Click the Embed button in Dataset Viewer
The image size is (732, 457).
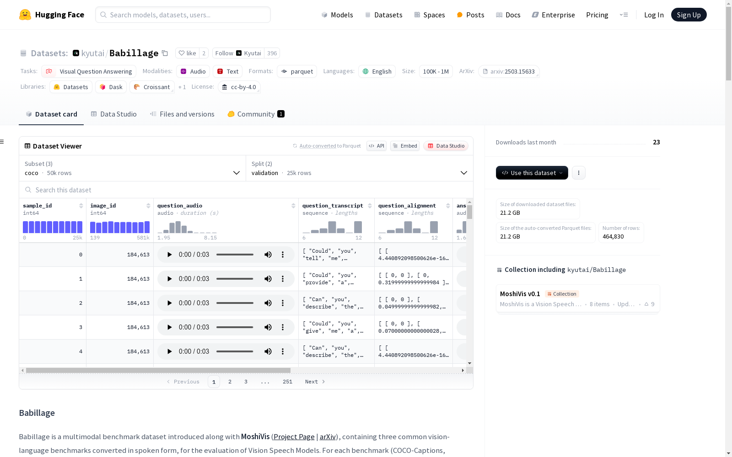coord(405,146)
